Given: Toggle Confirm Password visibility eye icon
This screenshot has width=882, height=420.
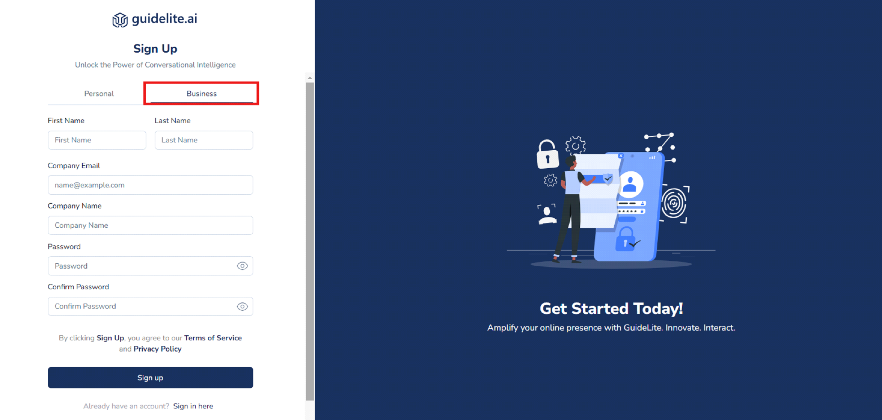Looking at the screenshot, I should [242, 306].
